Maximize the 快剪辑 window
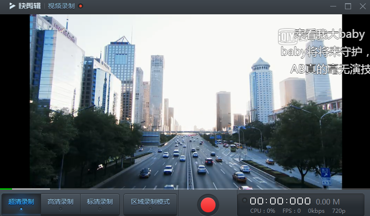This screenshot has width=370, height=216. [x=348, y=6]
